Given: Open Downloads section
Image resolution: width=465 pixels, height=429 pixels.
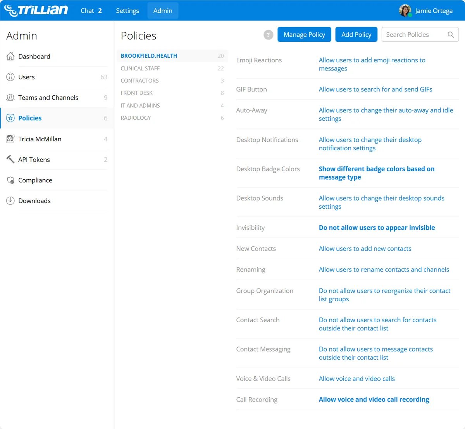Looking at the screenshot, I should point(57,201).
